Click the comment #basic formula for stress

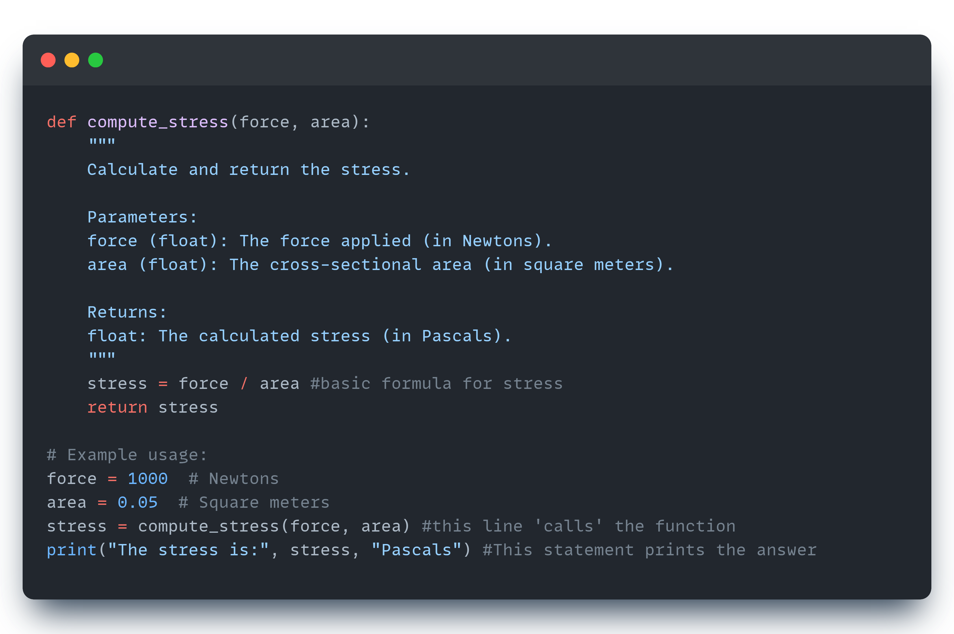click(436, 383)
